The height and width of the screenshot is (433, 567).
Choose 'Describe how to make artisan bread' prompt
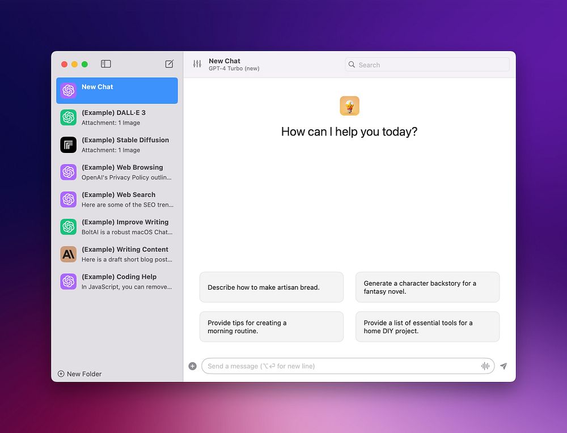click(x=271, y=287)
